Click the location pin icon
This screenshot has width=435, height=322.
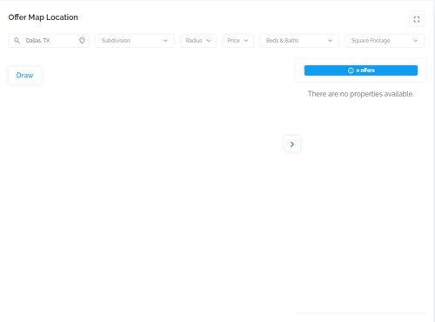(82, 41)
